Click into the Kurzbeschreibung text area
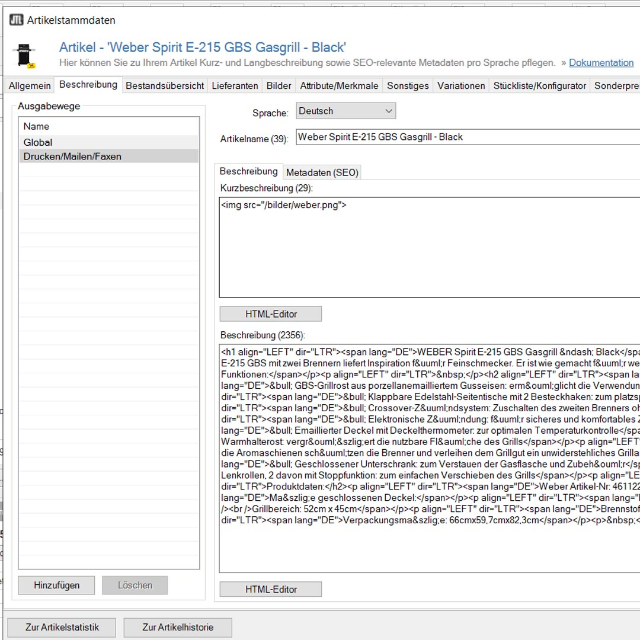This screenshot has width=640, height=640. [430, 247]
